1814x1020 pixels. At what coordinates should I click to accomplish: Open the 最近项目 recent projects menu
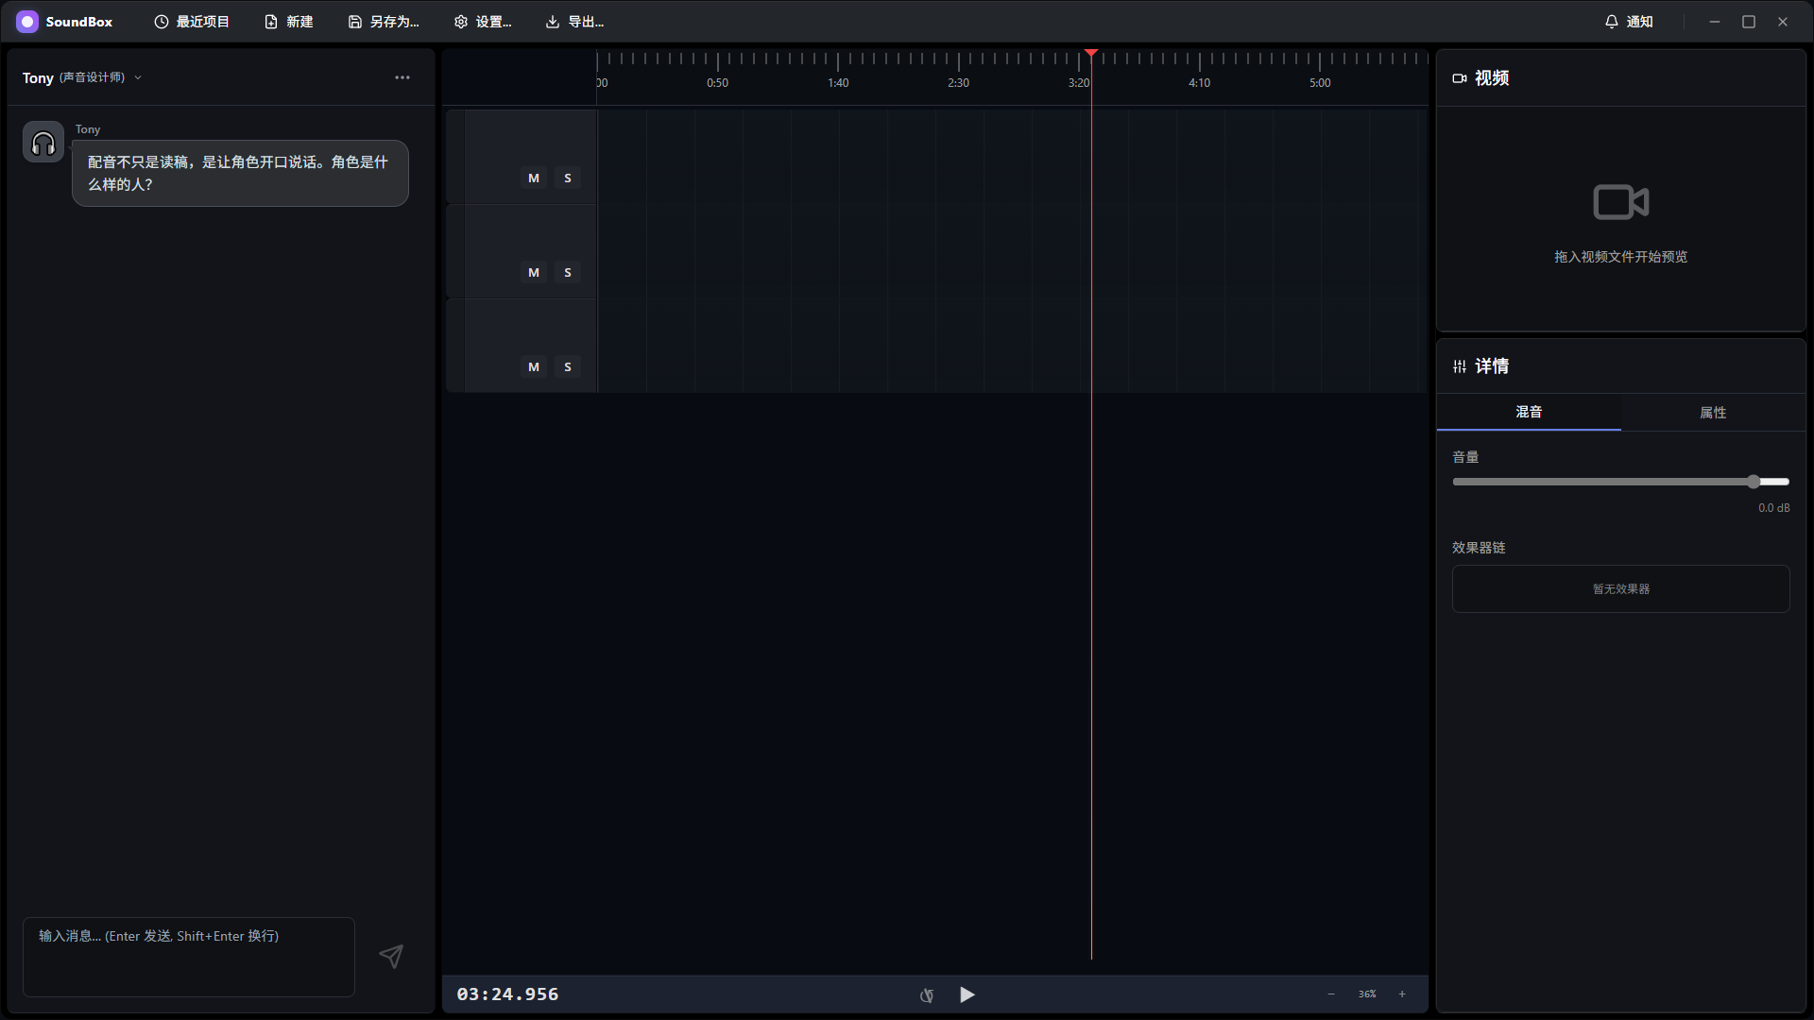(x=192, y=22)
